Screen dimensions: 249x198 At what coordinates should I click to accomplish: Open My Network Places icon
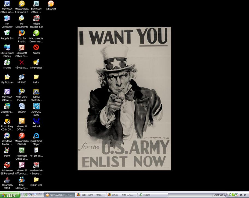[7, 51]
